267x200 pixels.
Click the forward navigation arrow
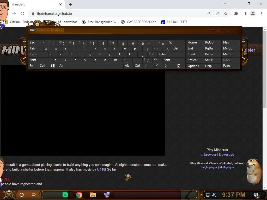[x=14, y=14]
